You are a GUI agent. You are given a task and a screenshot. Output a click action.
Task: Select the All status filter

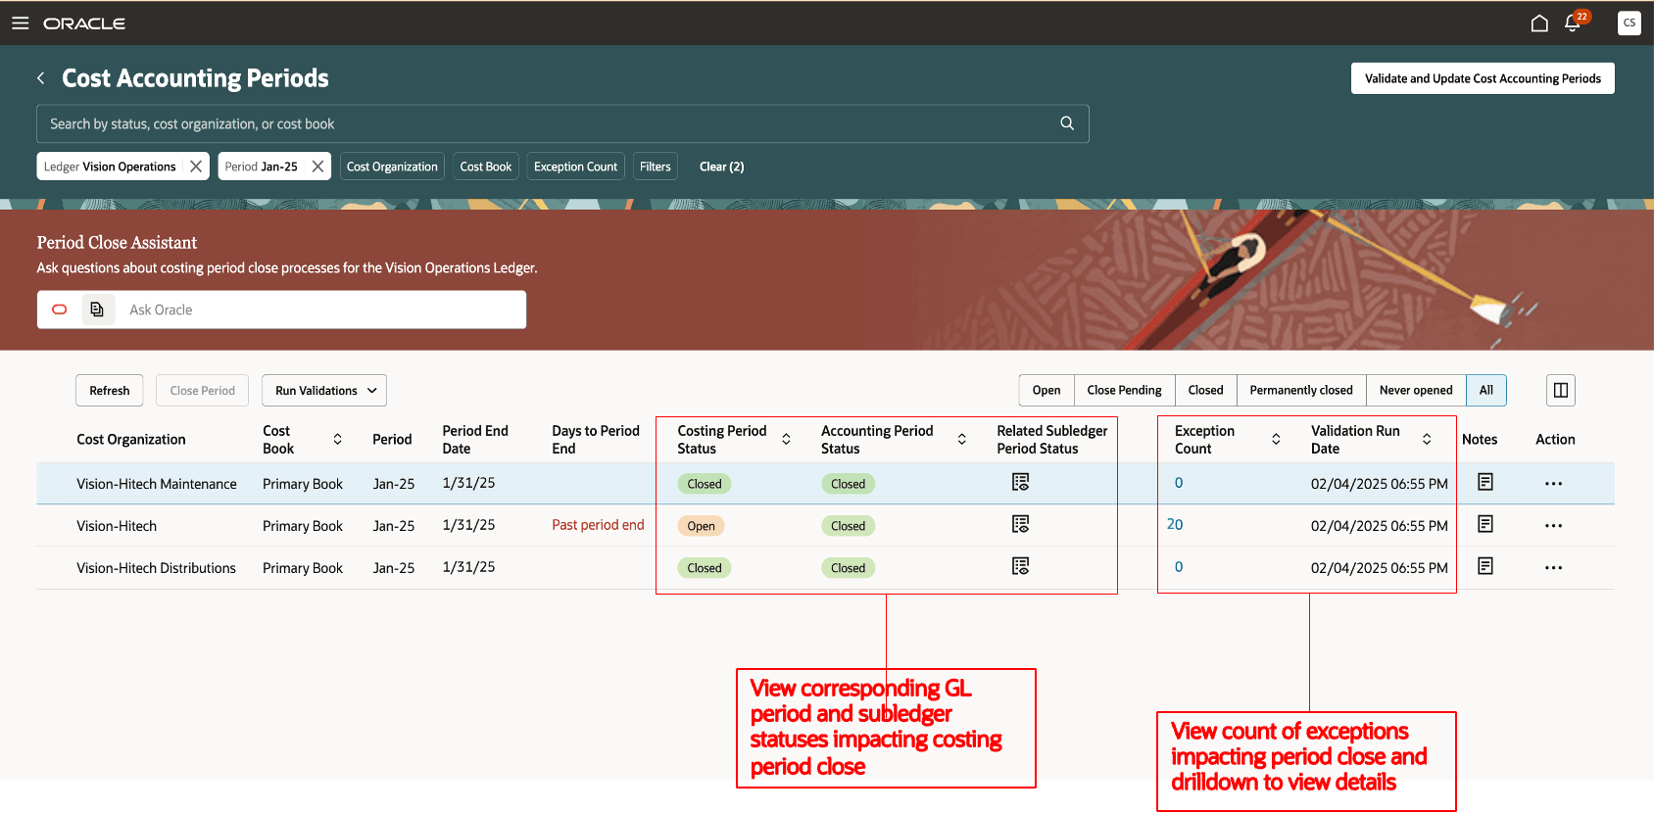[x=1486, y=391]
